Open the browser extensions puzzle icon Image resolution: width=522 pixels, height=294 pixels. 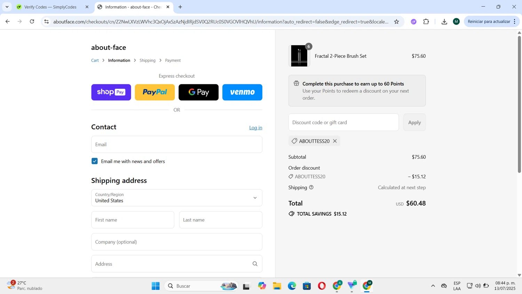click(x=426, y=22)
